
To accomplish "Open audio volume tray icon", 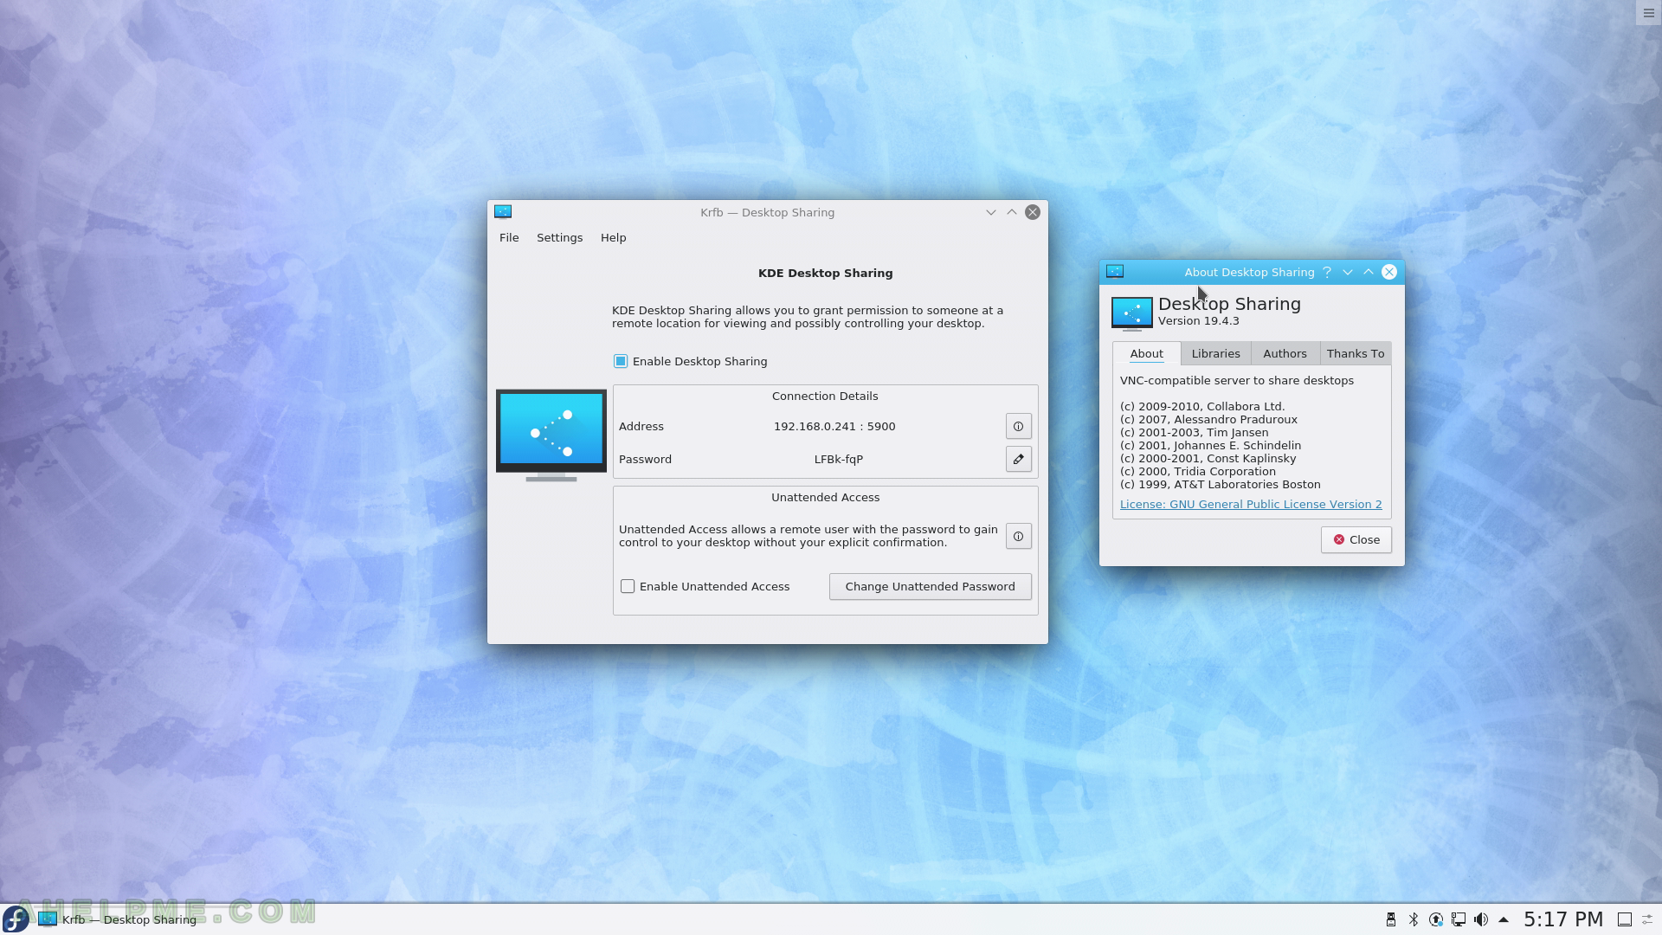I will [x=1481, y=919].
